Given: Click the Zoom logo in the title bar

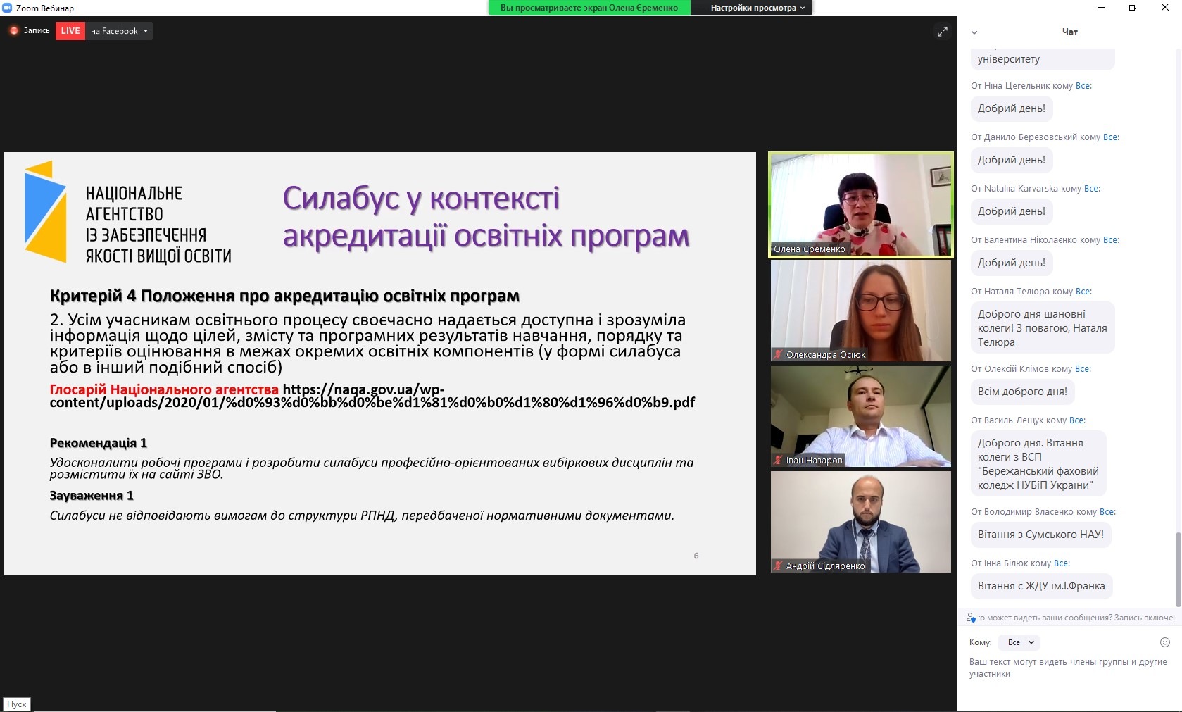Looking at the screenshot, I should click(8, 8).
